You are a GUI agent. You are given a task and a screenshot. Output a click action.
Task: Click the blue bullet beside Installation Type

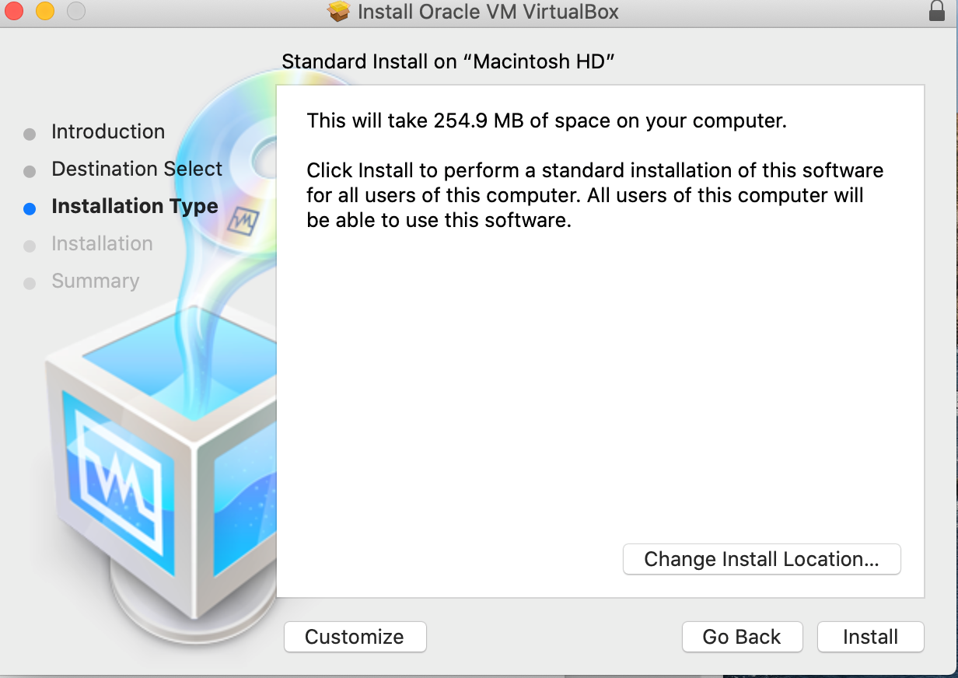[30, 208]
